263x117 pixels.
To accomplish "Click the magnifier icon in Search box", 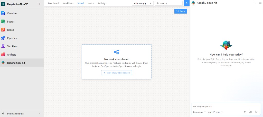I will (x=158, y=3).
